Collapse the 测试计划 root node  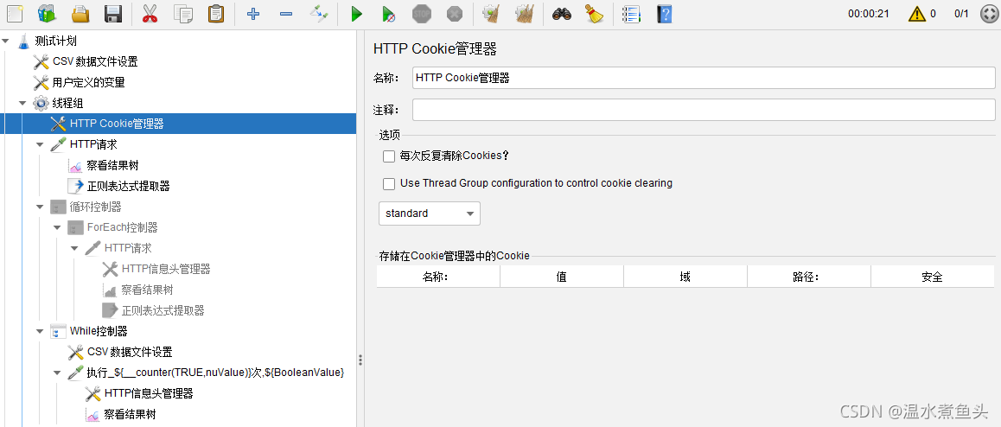point(6,41)
